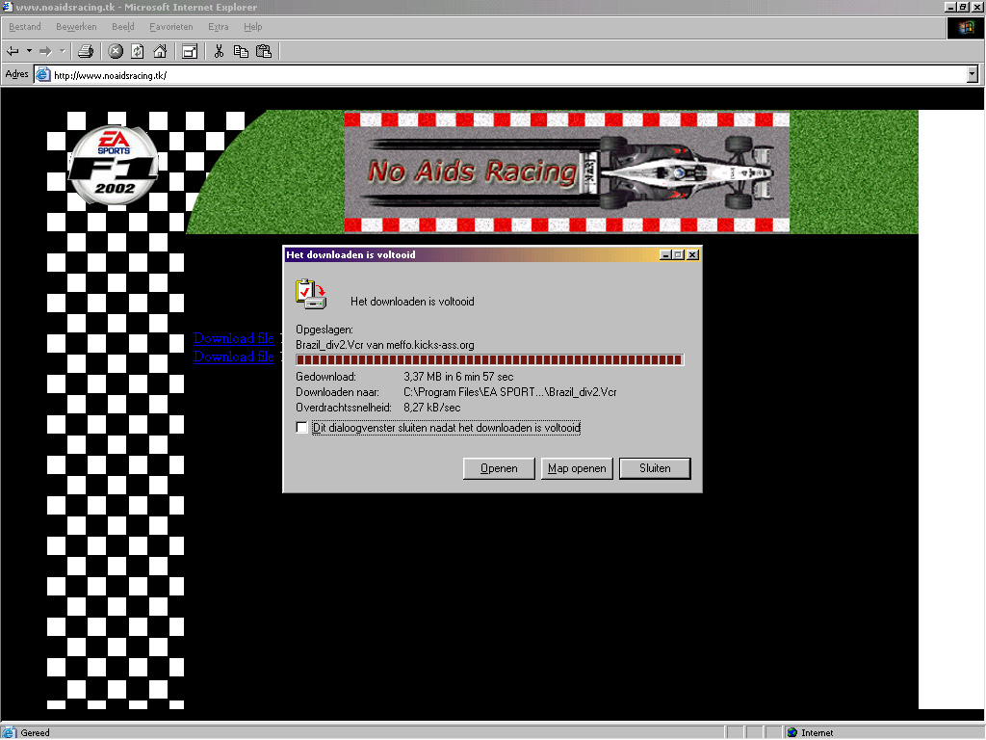Click the Cut scissors icon
Screen dimensions: 986x740
point(219,51)
